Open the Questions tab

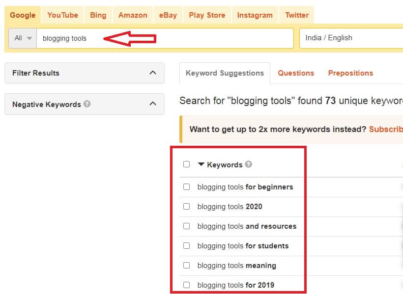click(x=296, y=73)
